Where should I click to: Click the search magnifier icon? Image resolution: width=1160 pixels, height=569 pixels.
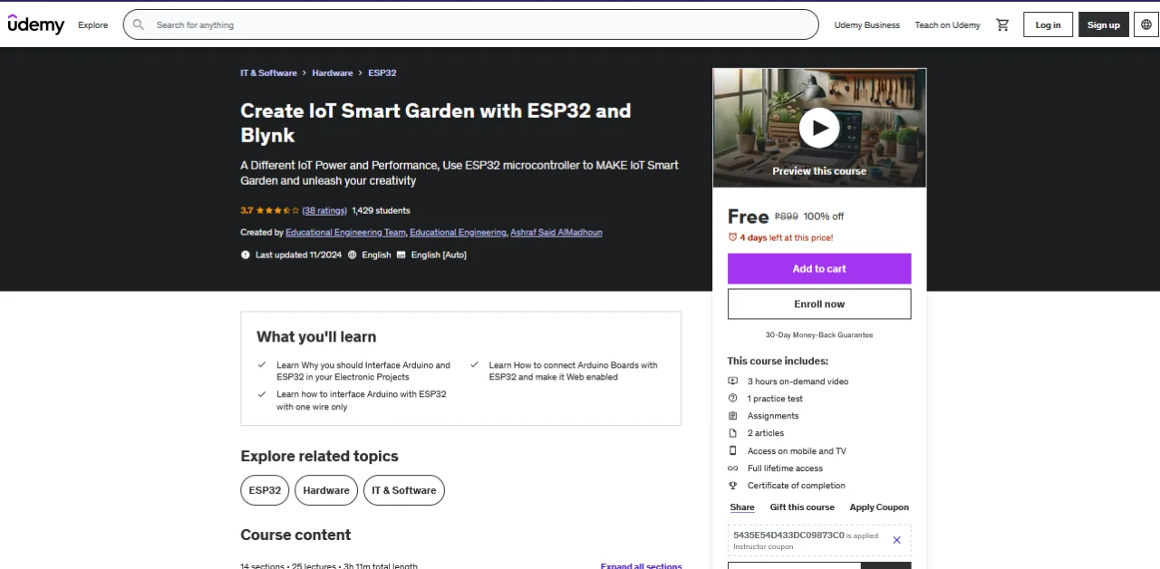click(139, 24)
